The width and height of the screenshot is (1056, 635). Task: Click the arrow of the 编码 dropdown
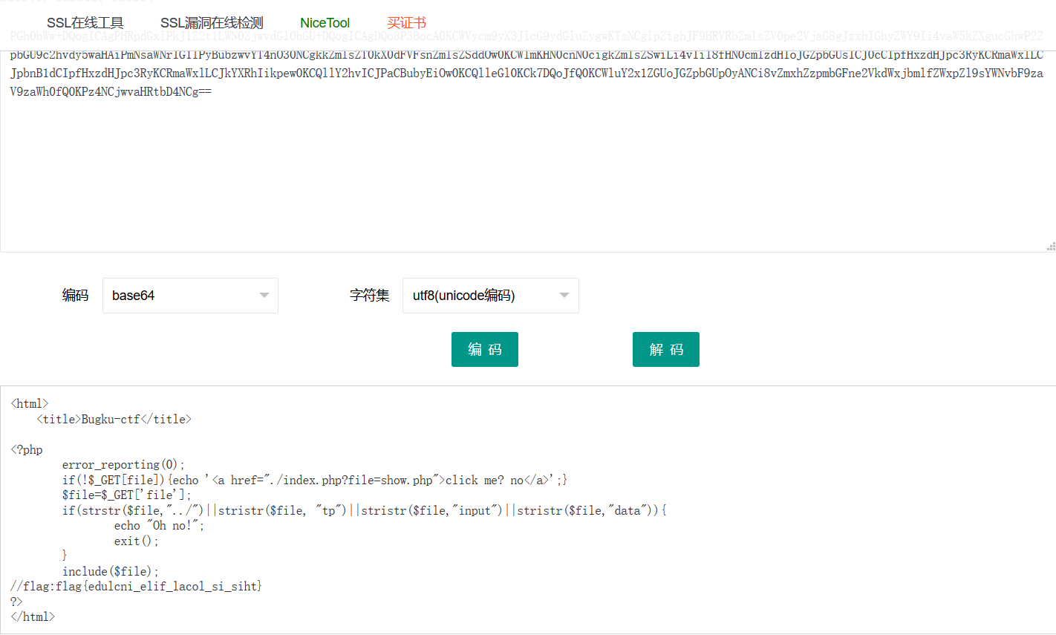tap(264, 296)
